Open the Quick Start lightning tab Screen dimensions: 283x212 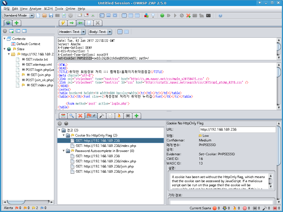pos(63,23)
